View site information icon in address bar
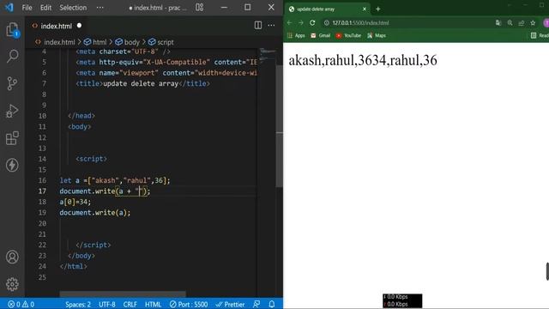Image resolution: width=549 pixels, height=309 pixels. tap(326, 23)
